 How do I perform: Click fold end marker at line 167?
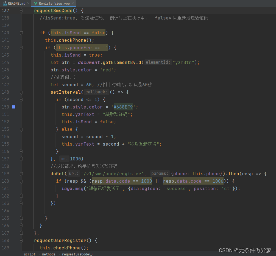tap(21, 233)
